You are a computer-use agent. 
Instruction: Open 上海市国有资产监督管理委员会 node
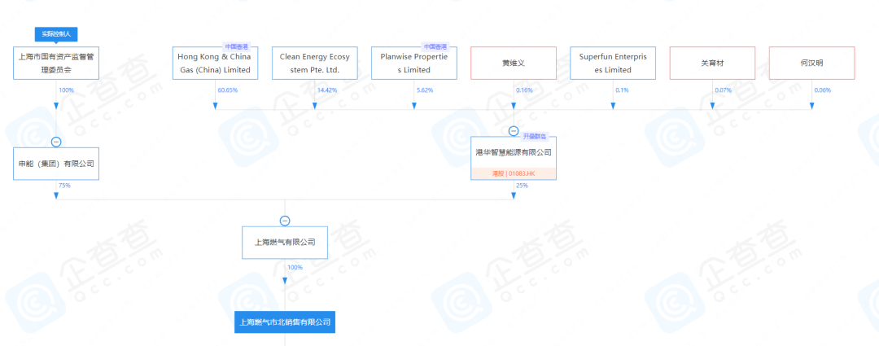point(56,63)
